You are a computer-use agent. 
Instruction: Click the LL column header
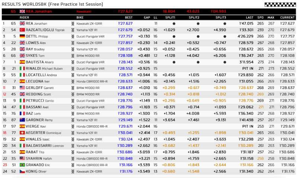pos(156,17)
